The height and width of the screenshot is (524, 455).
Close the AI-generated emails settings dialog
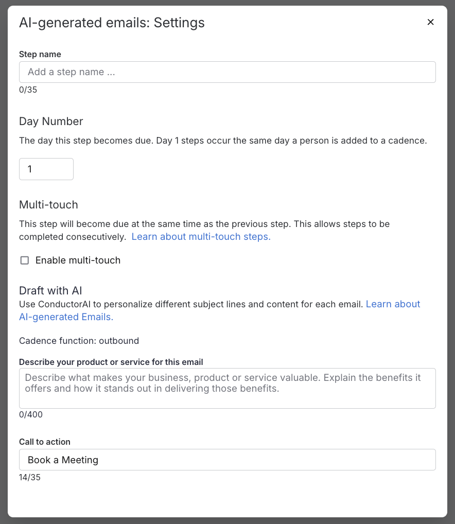pyautogui.click(x=431, y=22)
